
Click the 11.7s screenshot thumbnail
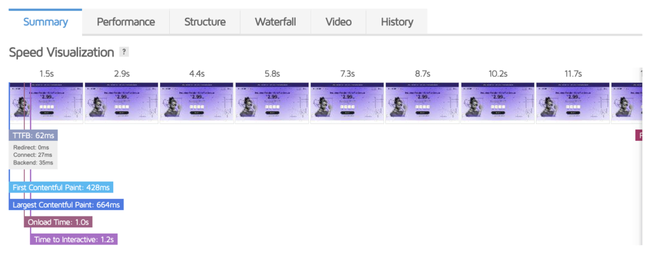click(x=573, y=102)
